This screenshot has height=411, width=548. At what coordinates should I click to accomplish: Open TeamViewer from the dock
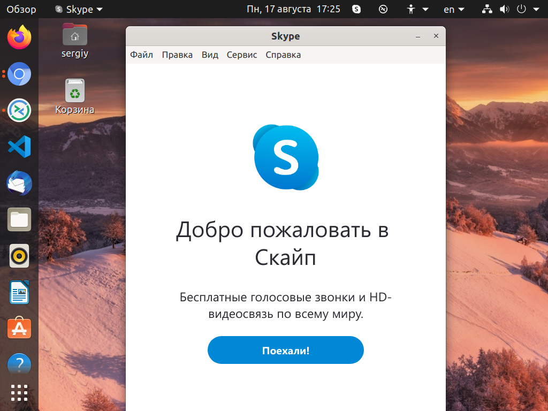[x=19, y=110]
